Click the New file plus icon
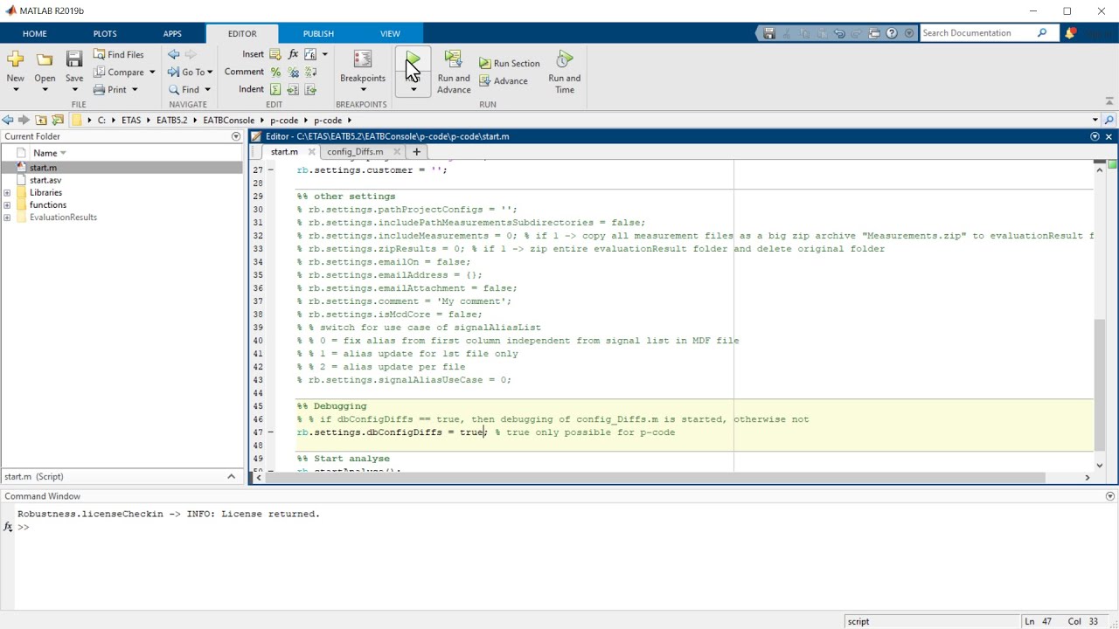This screenshot has height=629, width=1119. (x=15, y=59)
